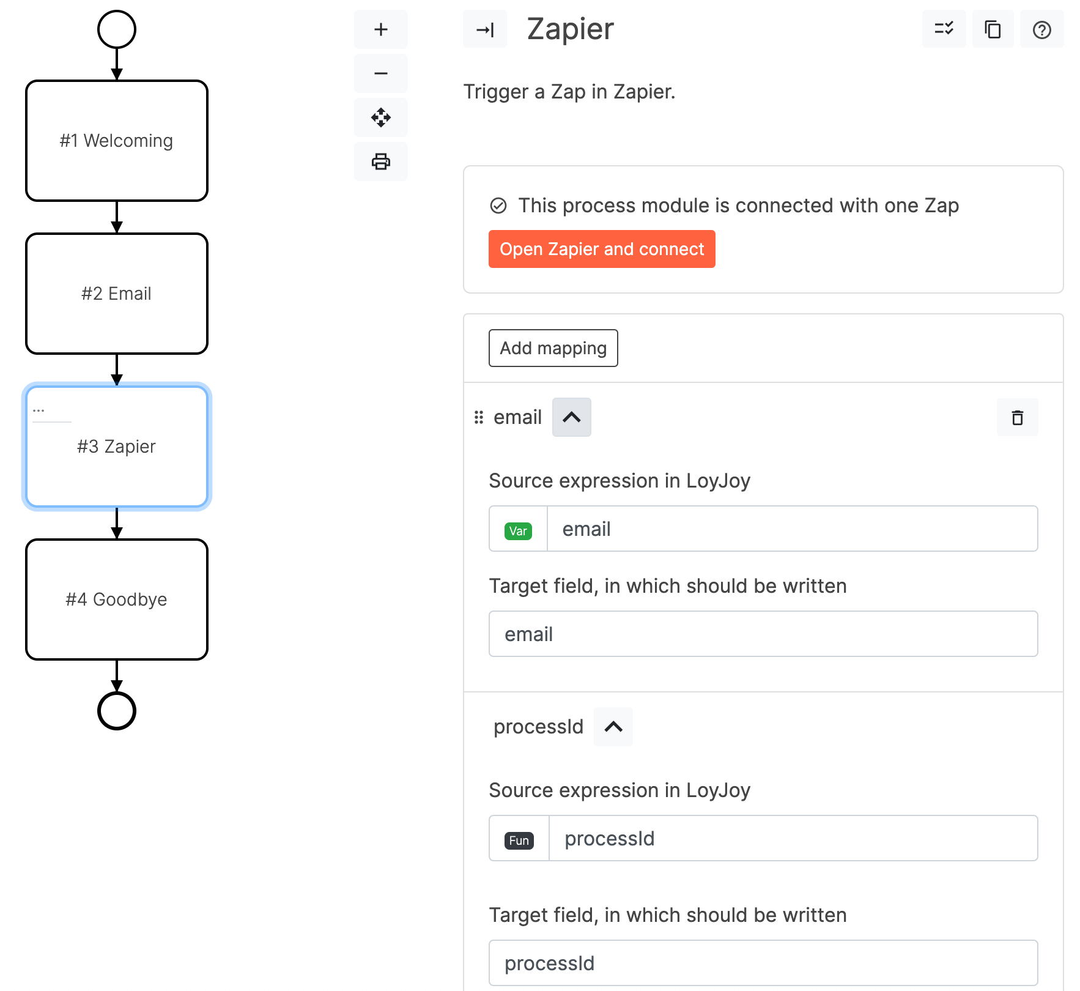The width and height of the screenshot is (1080, 991).
Task: Click the email target field input
Action: [763, 634]
